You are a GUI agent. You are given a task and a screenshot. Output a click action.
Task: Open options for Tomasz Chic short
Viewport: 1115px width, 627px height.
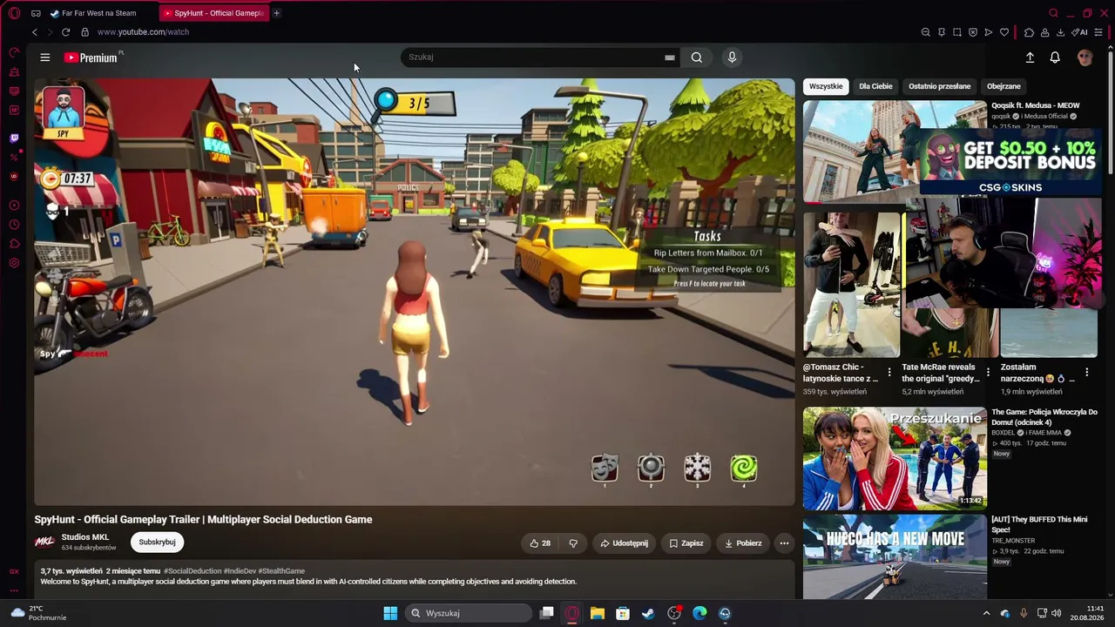pyautogui.click(x=889, y=372)
